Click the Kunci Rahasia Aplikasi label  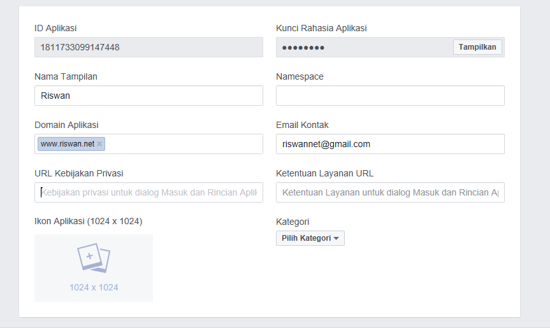tap(321, 28)
